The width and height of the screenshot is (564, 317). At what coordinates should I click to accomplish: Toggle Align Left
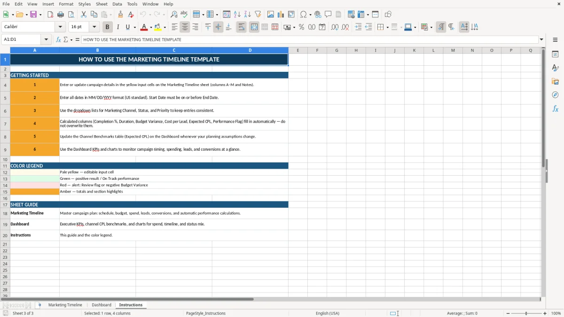click(174, 27)
